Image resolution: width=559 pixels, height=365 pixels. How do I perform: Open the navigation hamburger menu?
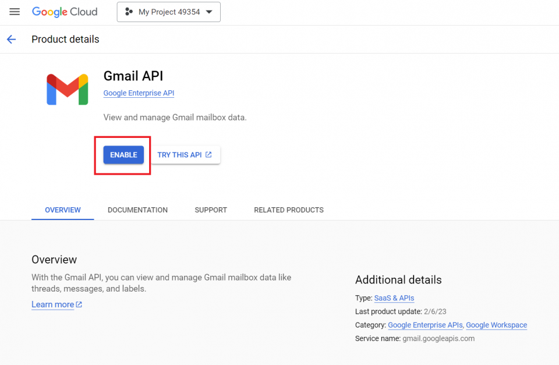click(15, 12)
